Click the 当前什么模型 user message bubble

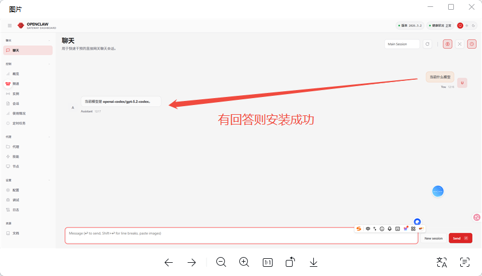point(440,77)
